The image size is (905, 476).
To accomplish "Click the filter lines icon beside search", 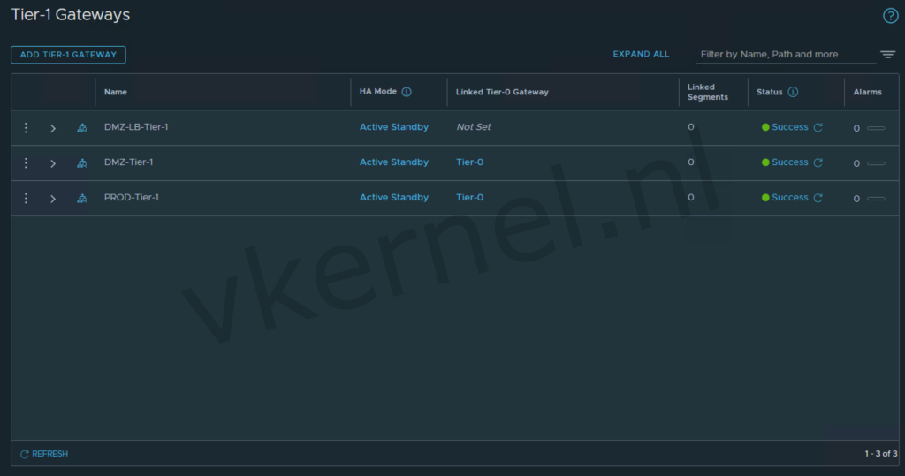I will 887,55.
